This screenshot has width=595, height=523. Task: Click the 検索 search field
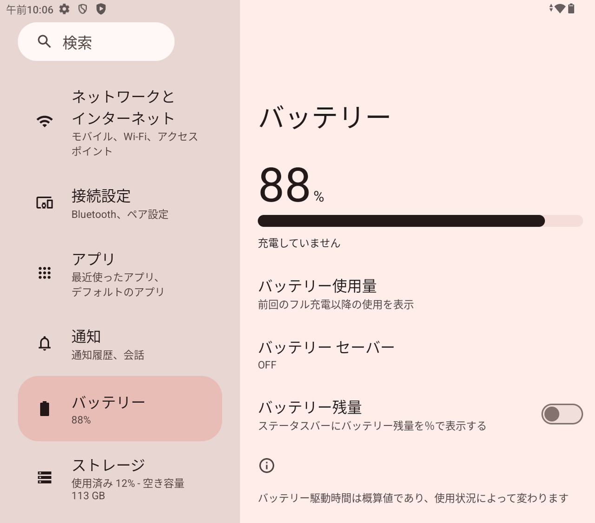(96, 42)
